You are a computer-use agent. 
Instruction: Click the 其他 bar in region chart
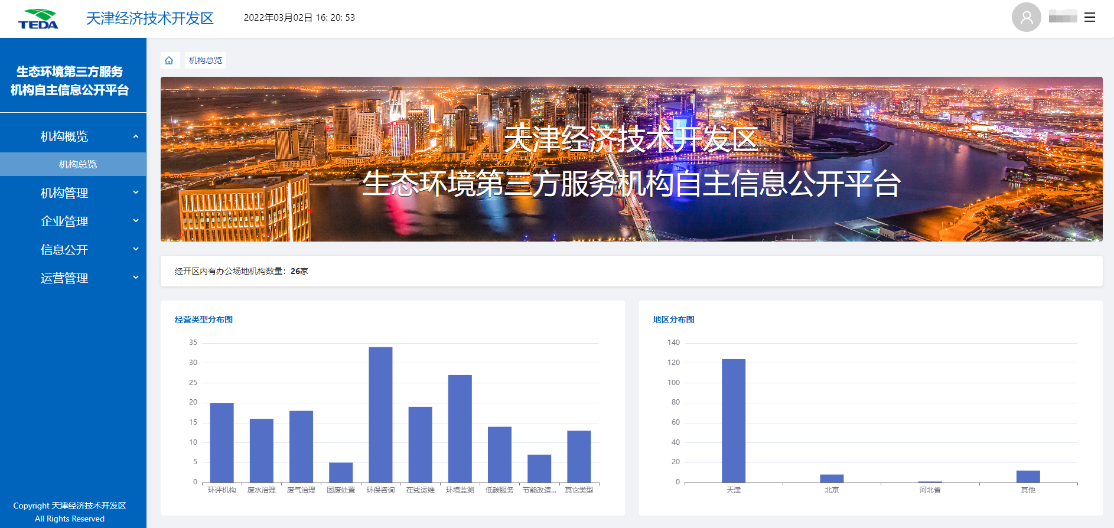coord(1028,477)
